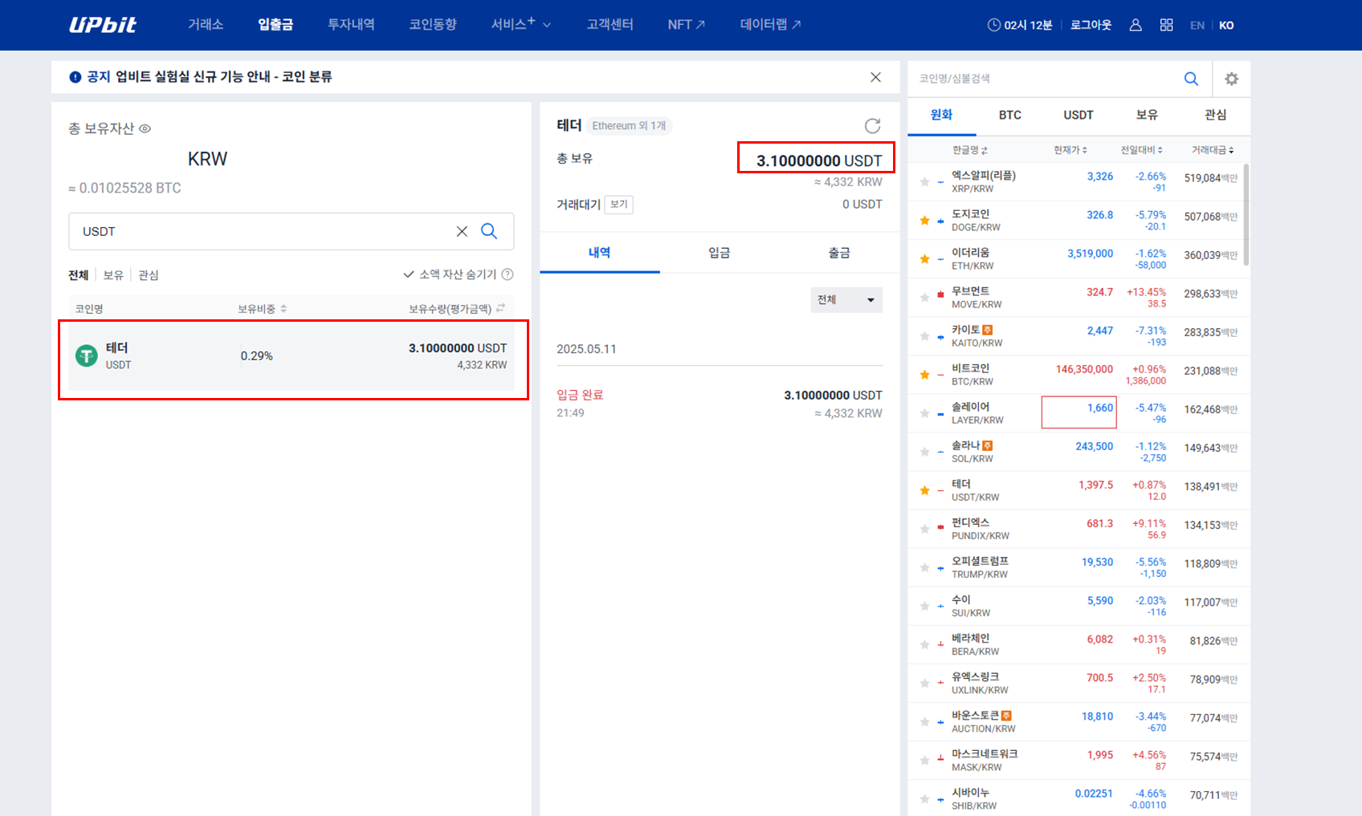Image resolution: width=1362 pixels, height=816 pixels.
Task: Toggle favorite star for 오피셜트럼프
Action: (x=924, y=567)
